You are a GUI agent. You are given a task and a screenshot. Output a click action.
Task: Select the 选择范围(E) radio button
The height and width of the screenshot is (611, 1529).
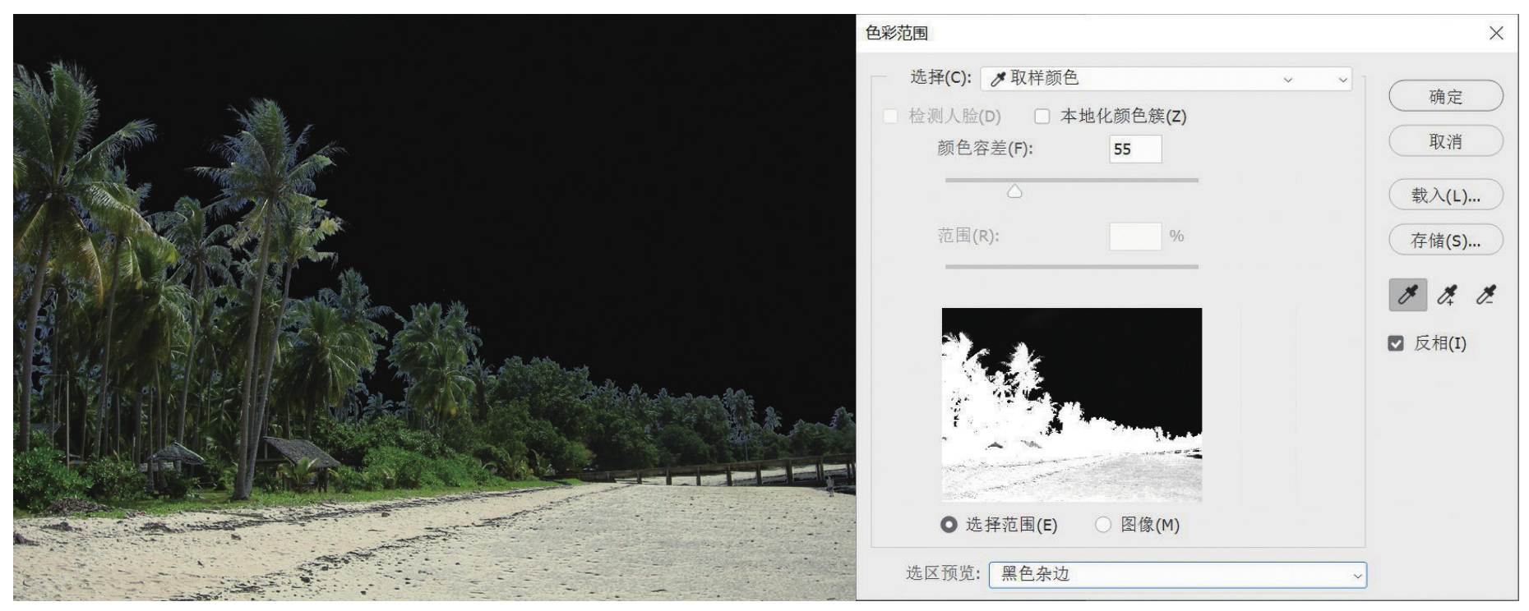click(x=949, y=525)
